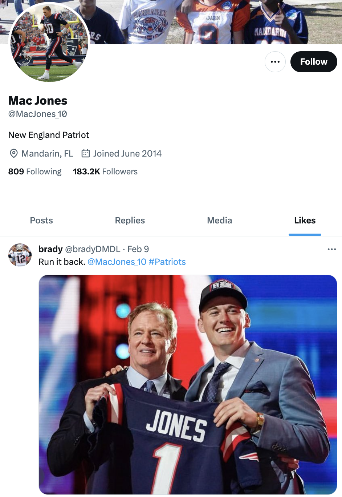Click the @MacJones_10 mention in the post
Screen dimensions: 342x497
point(117,262)
